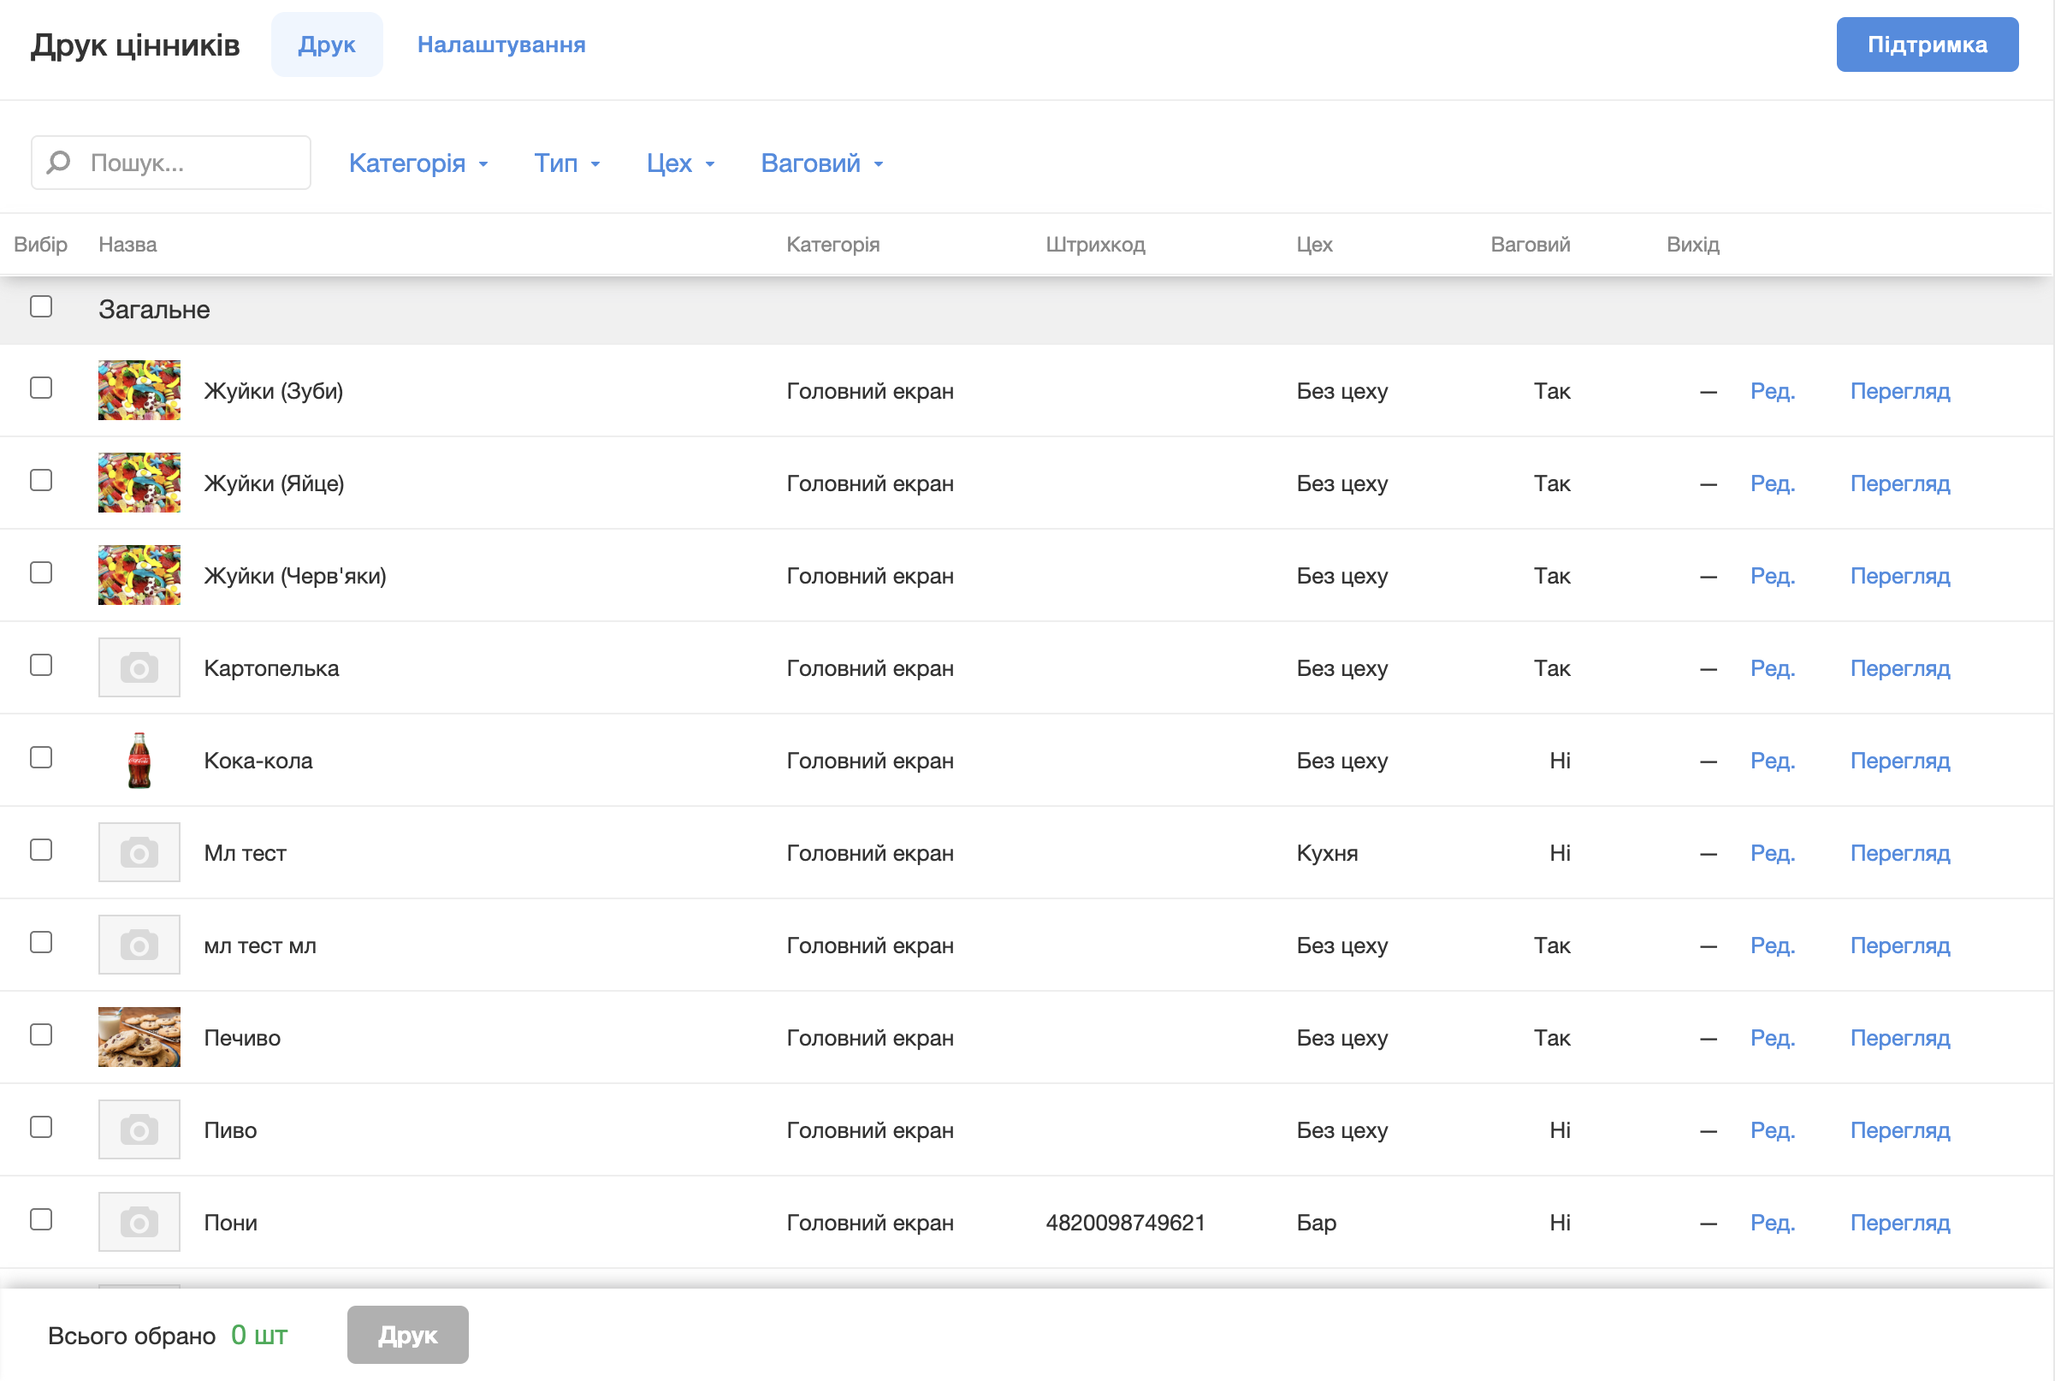2055x1381 pixels.
Task: Click the Картопелька camera placeholder icon
Action: pos(139,667)
